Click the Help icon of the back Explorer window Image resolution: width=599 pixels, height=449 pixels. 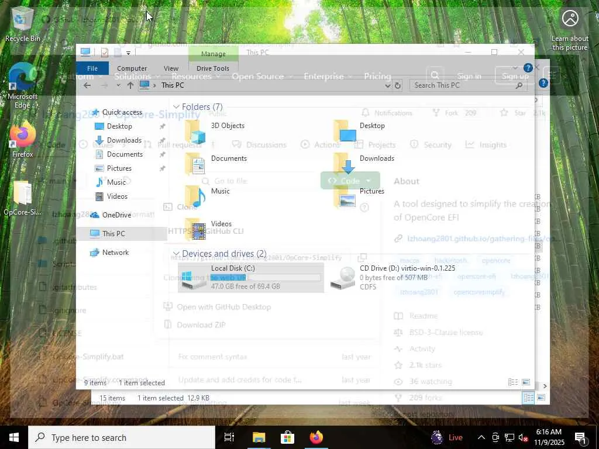point(543,83)
